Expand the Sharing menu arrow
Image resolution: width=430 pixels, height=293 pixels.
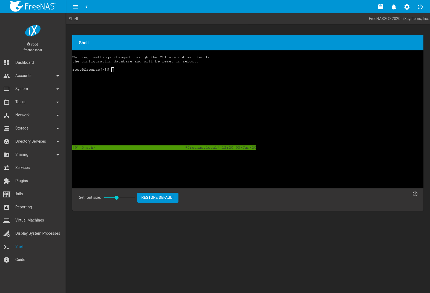58,155
